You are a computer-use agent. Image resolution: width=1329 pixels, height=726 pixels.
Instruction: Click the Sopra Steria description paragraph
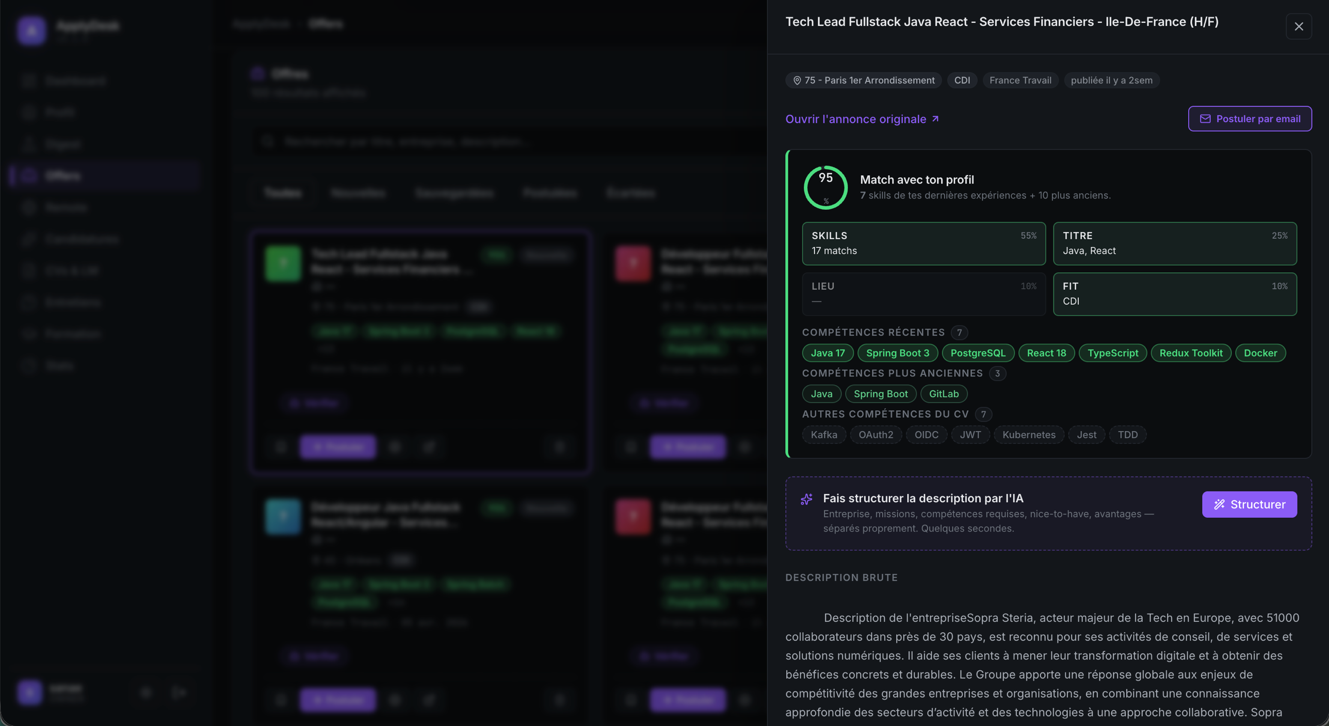tap(1043, 665)
